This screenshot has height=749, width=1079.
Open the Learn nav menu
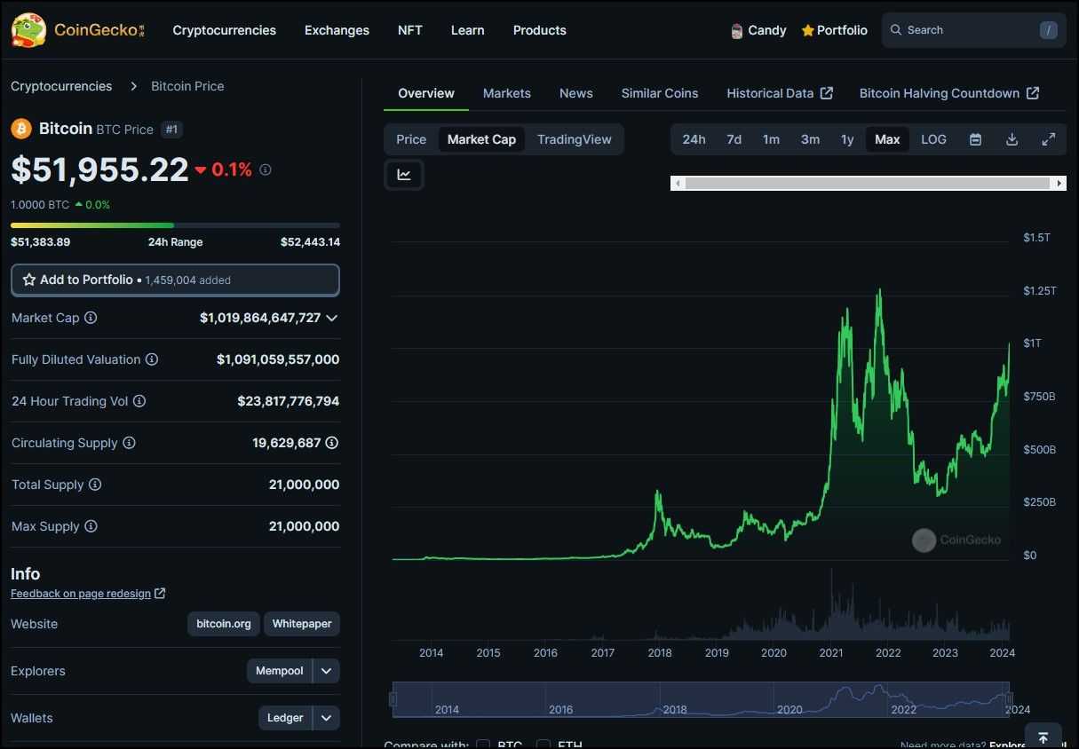(x=468, y=30)
